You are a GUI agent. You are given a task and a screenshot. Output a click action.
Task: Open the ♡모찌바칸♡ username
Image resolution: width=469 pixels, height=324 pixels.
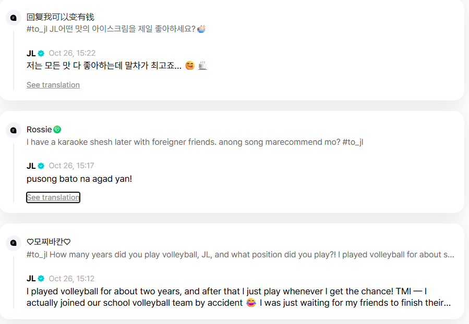coord(49,242)
